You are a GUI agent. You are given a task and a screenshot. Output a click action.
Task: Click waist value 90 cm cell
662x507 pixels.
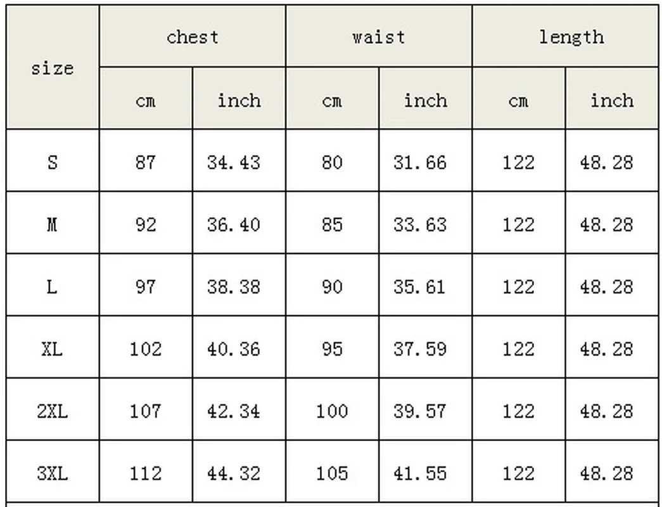tap(332, 287)
